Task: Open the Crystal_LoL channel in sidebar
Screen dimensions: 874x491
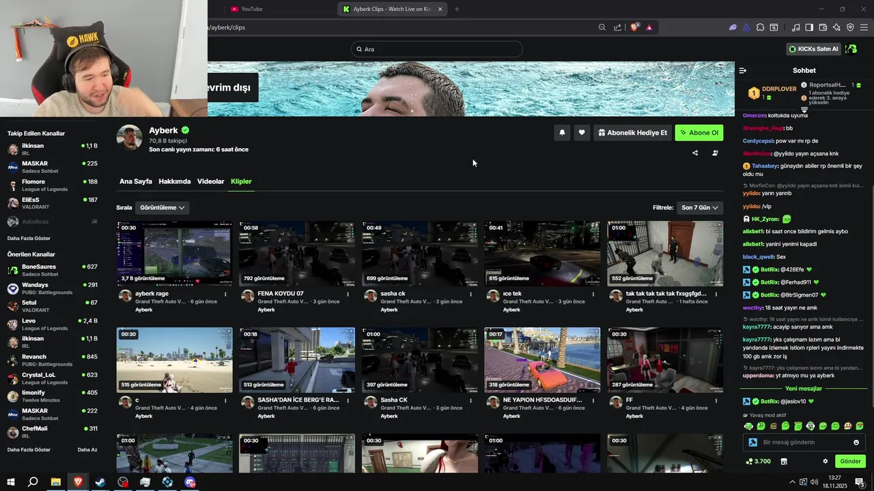Action: point(53,378)
